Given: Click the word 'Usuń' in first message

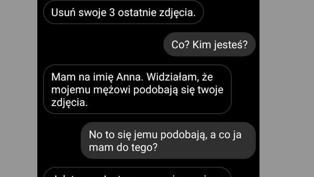Looking at the screenshot, I should click(x=63, y=12).
